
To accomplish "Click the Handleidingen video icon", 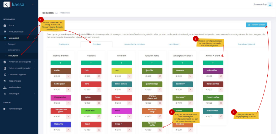I will click(x=5, y=109).
